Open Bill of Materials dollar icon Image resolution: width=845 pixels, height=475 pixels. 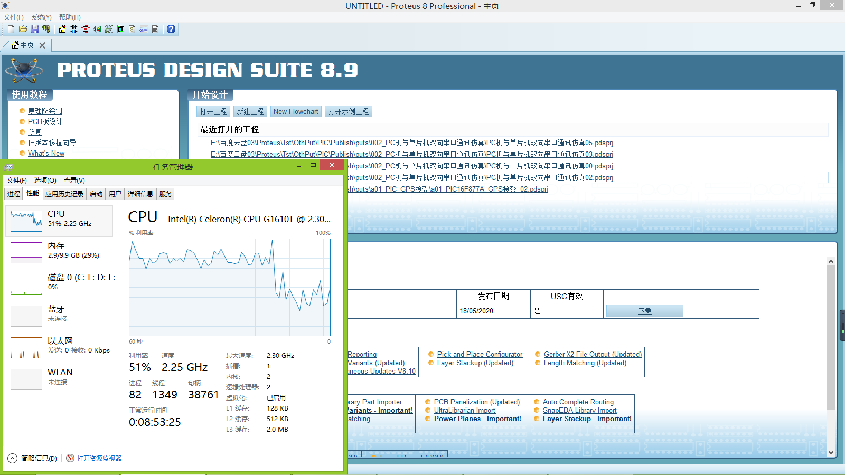(x=132, y=29)
